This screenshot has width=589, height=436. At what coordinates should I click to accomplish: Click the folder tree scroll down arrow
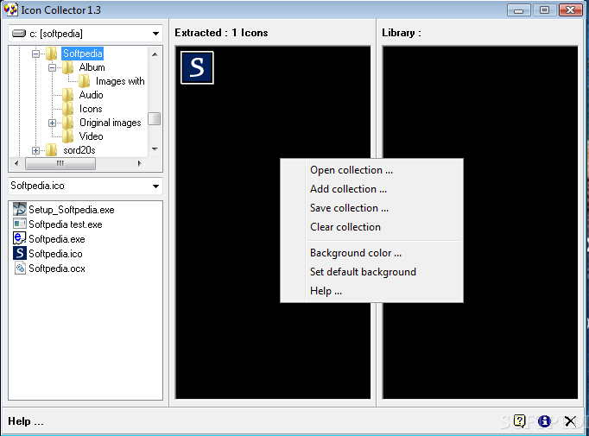(x=155, y=149)
